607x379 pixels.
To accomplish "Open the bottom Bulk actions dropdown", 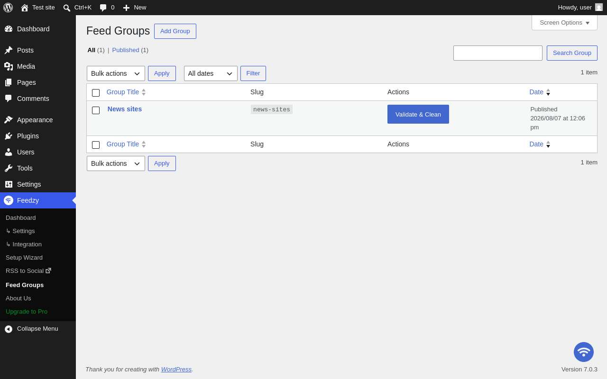I will tap(116, 163).
